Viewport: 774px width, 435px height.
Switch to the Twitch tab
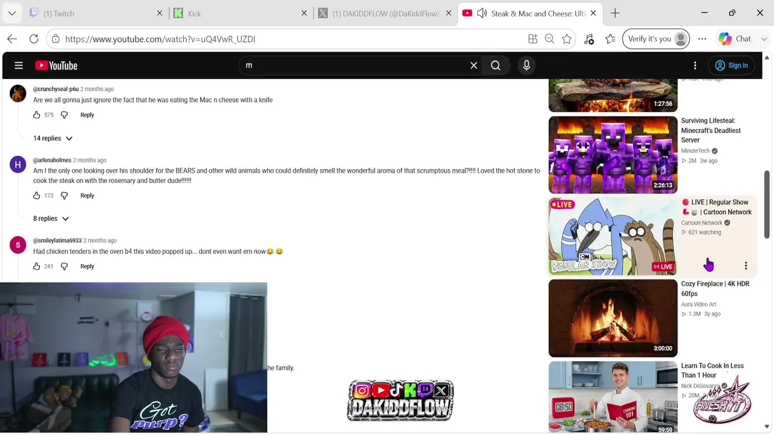(x=96, y=13)
